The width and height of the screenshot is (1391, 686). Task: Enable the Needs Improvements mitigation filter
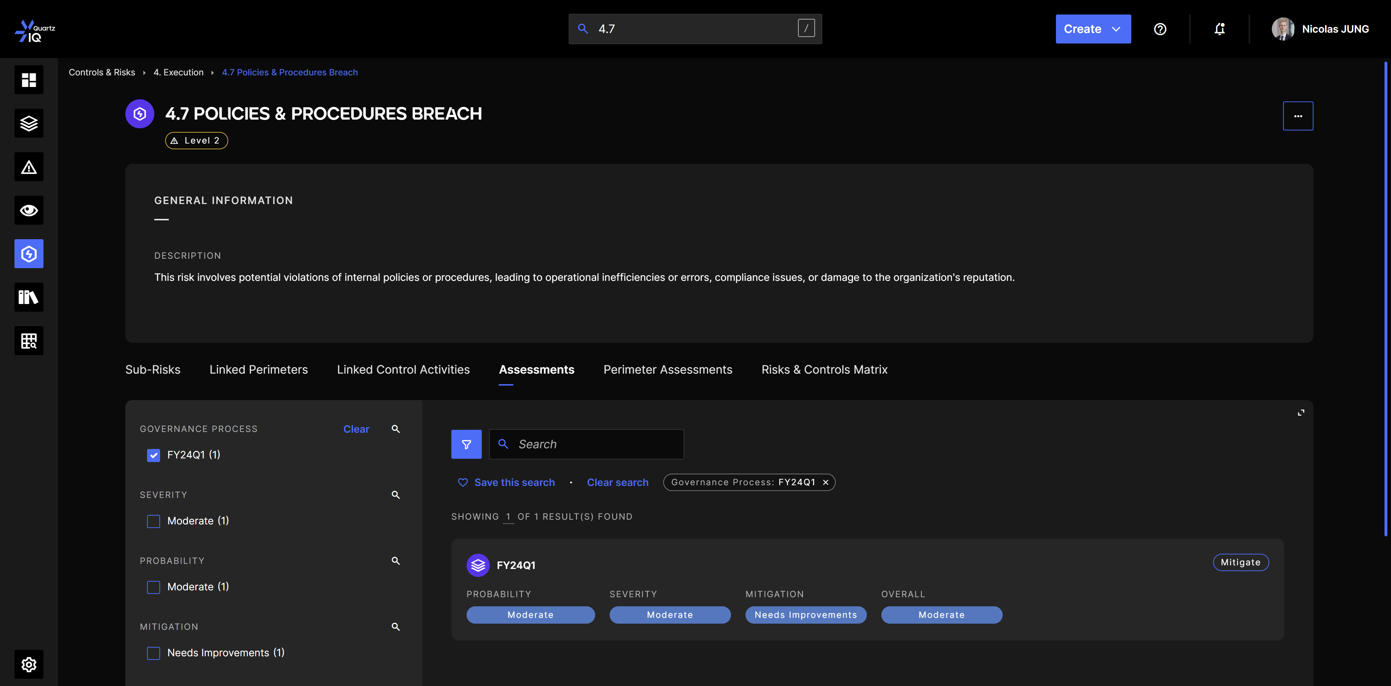click(x=153, y=653)
